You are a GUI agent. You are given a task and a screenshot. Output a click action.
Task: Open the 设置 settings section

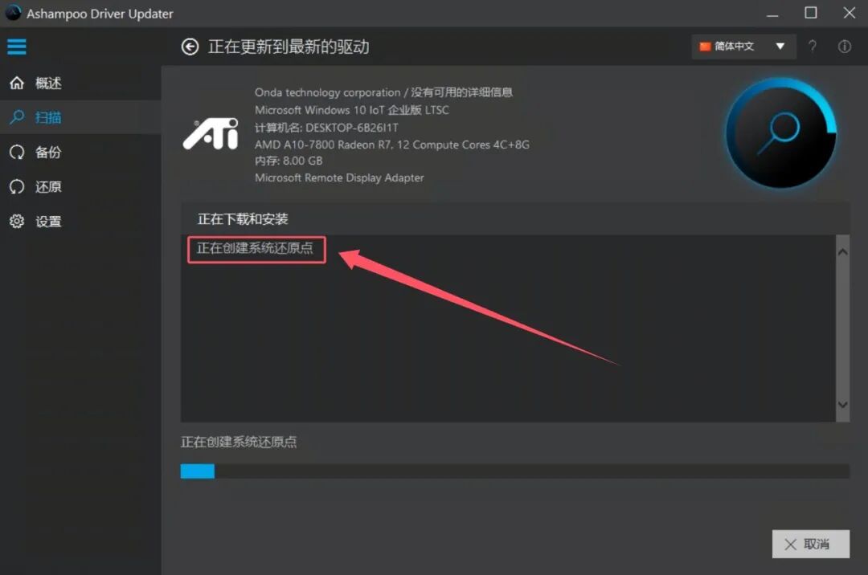(x=80, y=221)
